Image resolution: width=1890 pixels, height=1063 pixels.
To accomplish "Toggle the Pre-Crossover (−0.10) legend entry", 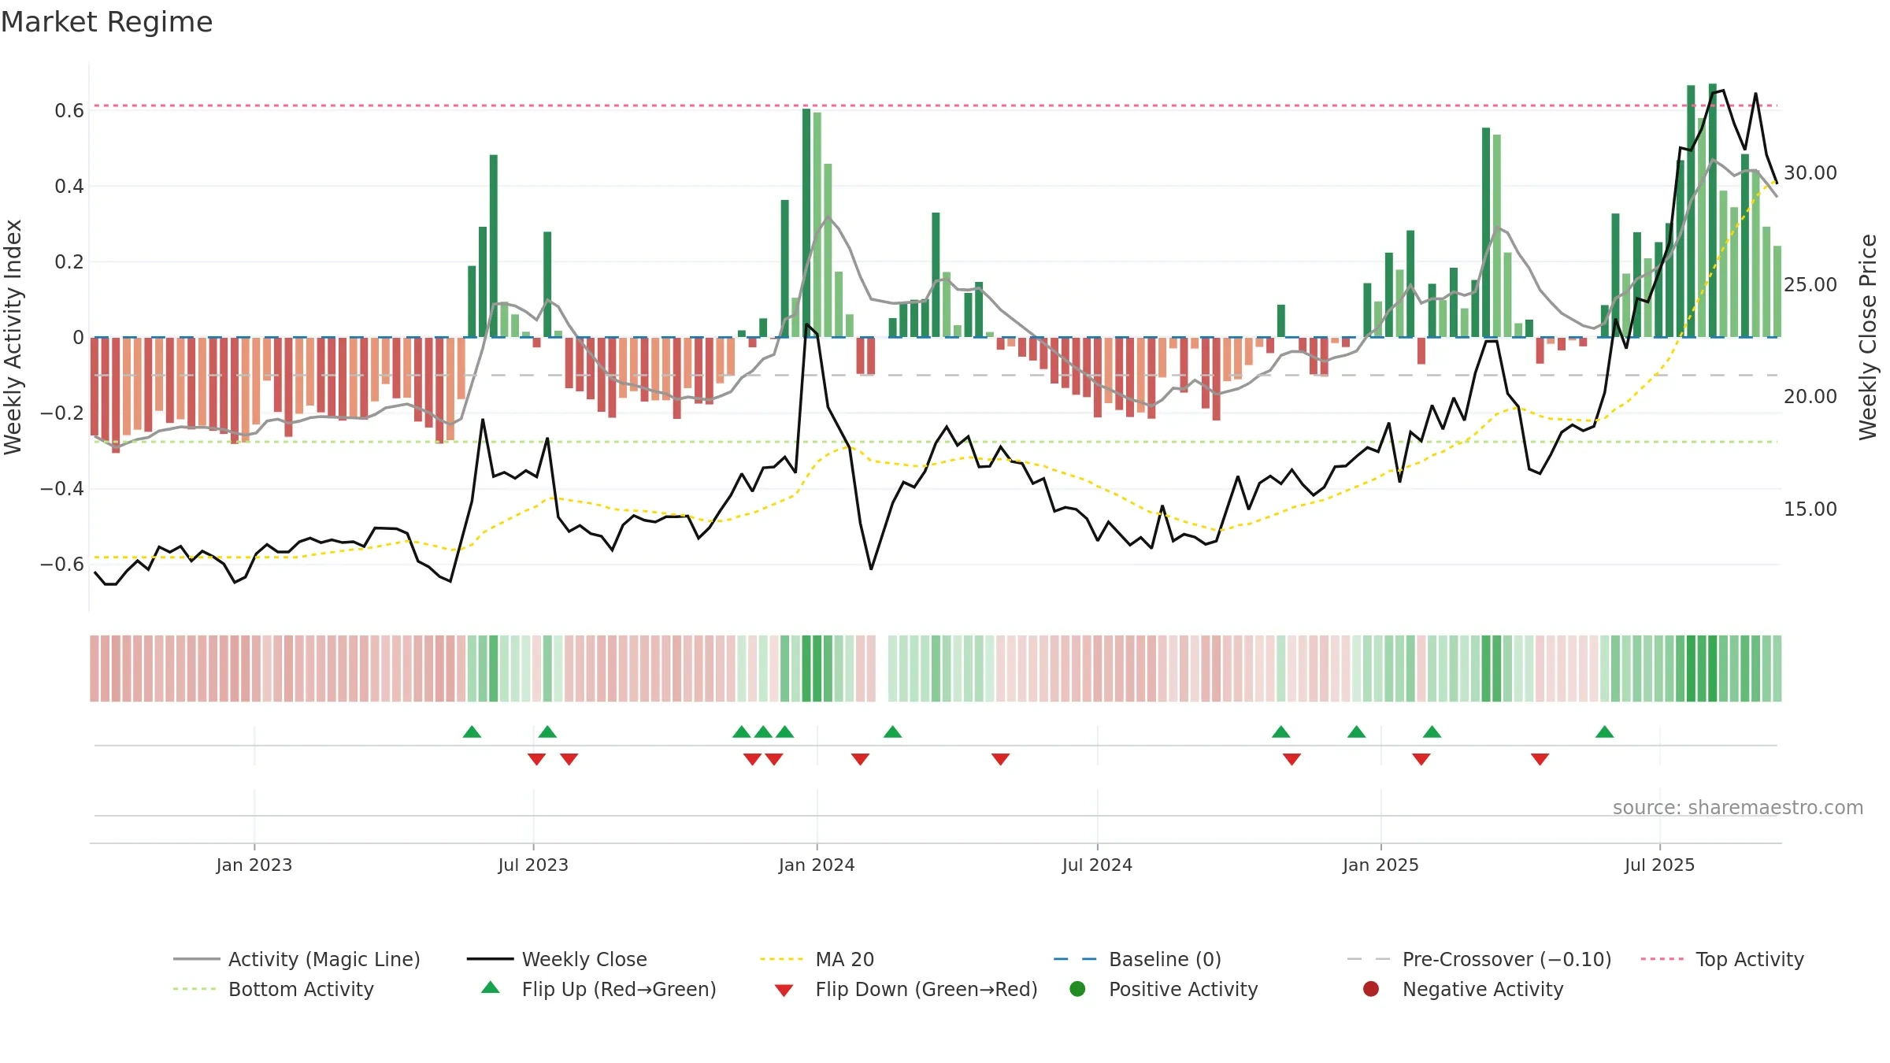I will [1479, 959].
